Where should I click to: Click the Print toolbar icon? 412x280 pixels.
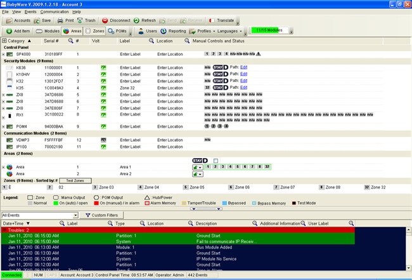tap(70, 20)
